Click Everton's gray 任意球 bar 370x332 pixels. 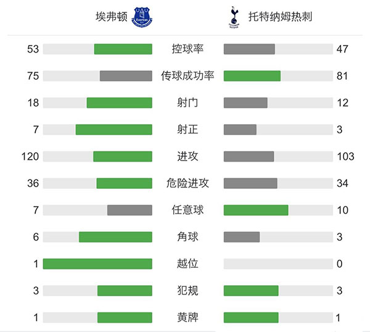pos(129,210)
